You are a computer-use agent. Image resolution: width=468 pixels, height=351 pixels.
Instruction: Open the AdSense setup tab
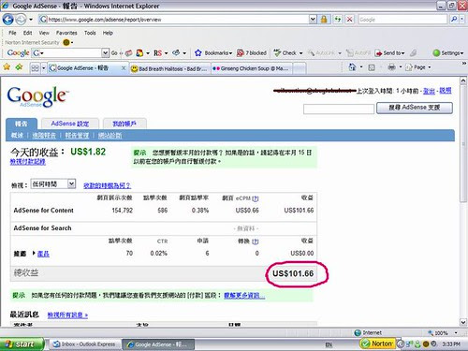coord(70,124)
